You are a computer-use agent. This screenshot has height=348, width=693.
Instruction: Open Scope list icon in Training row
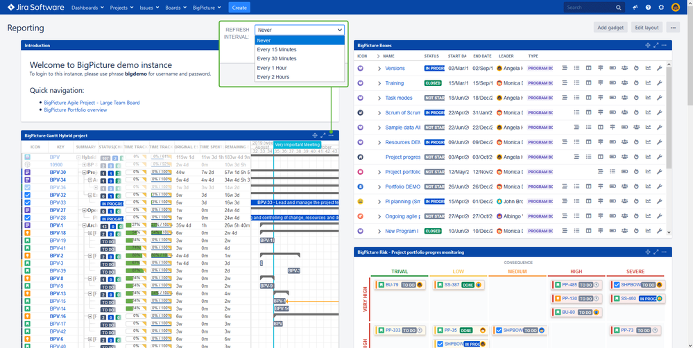[x=576, y=83]
